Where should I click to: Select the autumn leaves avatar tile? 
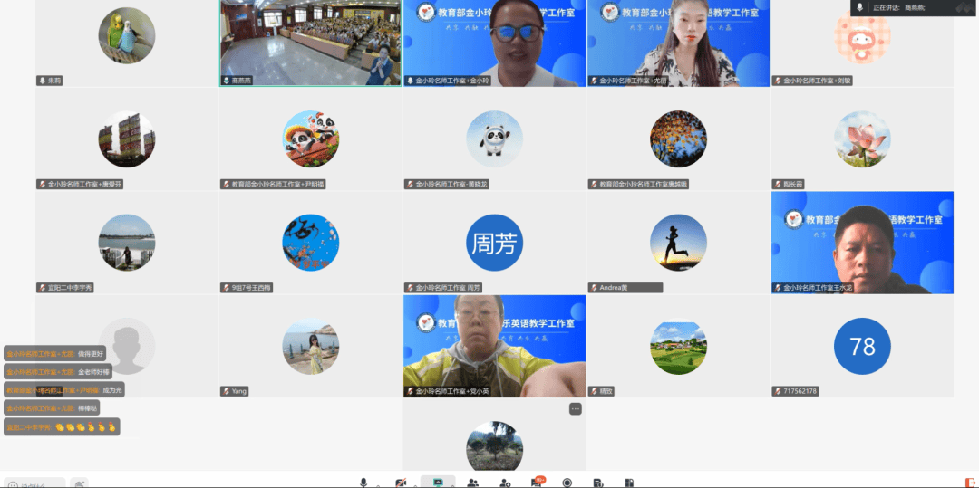678,139
